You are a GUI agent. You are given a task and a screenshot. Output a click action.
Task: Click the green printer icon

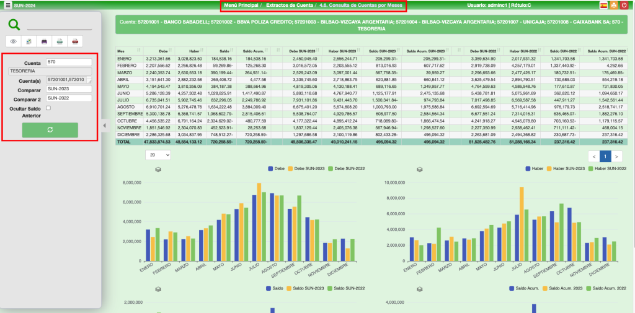pyautogui.click(x=60, y=41)
